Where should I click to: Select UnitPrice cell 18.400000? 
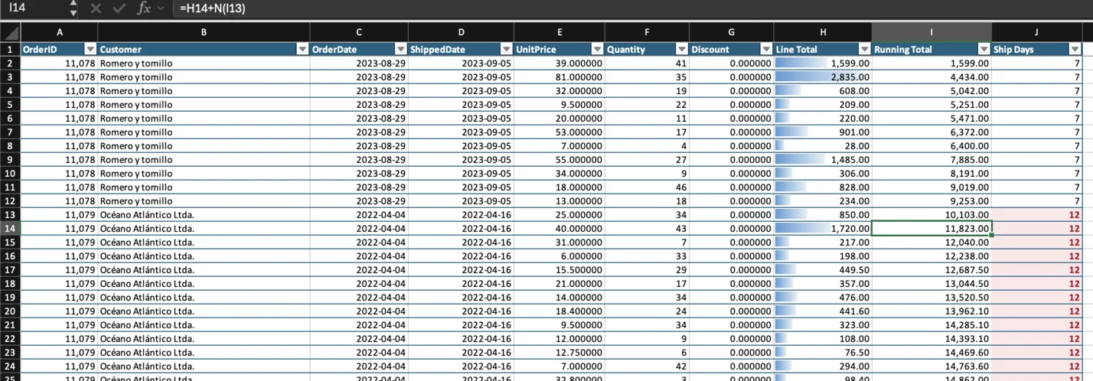click(559, 311)
